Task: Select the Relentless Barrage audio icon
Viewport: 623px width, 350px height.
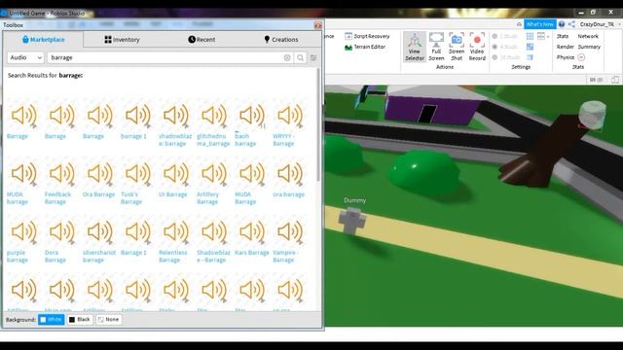Action: (x=175, y=231)
